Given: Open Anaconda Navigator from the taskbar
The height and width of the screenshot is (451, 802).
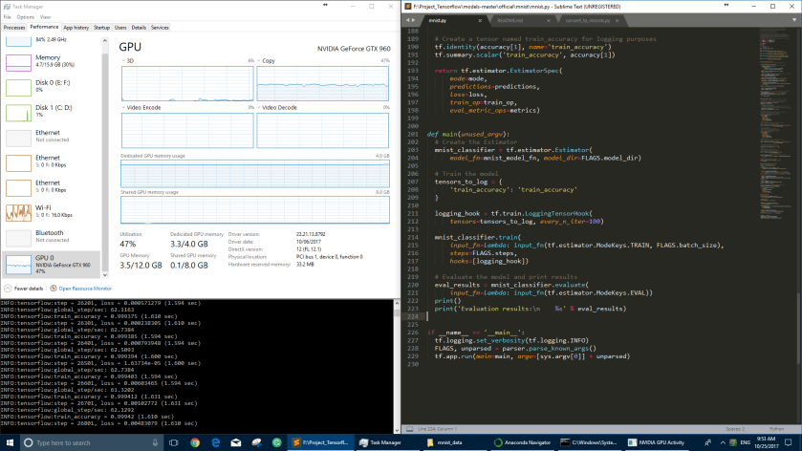Looking at the screenshot, I should click(521, 442).
